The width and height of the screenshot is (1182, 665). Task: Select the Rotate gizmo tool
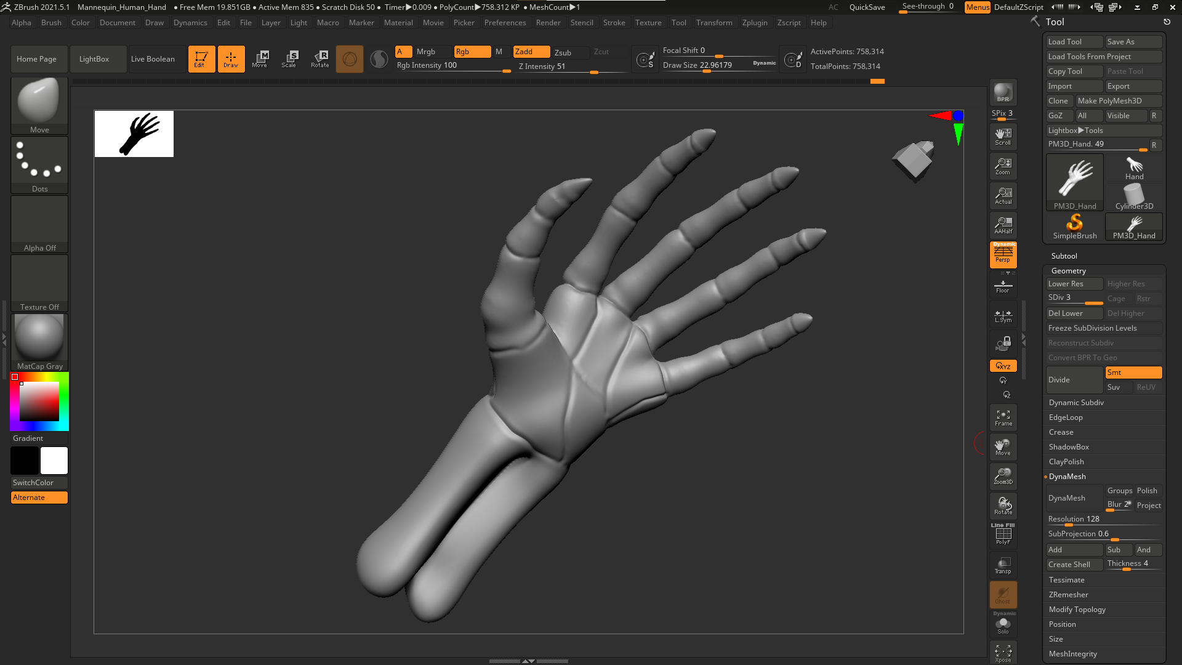click(320, 59)
